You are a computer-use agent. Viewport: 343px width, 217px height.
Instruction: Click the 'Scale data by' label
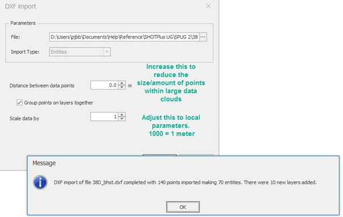pyautogui.click(x=24, y=118)
